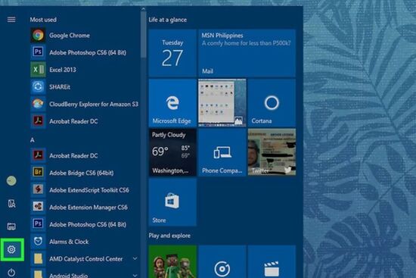Expand AMD Catalyst Control Center folder
Viewport: 416px width, 278px height.
85,258
